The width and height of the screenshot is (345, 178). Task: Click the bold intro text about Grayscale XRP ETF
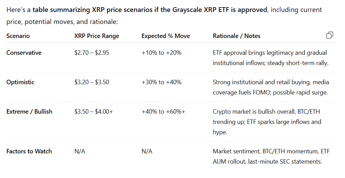(x=150, y=10)
